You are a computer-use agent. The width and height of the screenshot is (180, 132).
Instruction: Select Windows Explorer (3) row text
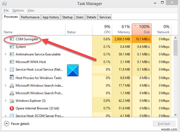click(31, 101)
